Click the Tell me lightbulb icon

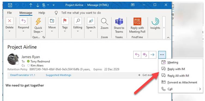coord(56,13)
